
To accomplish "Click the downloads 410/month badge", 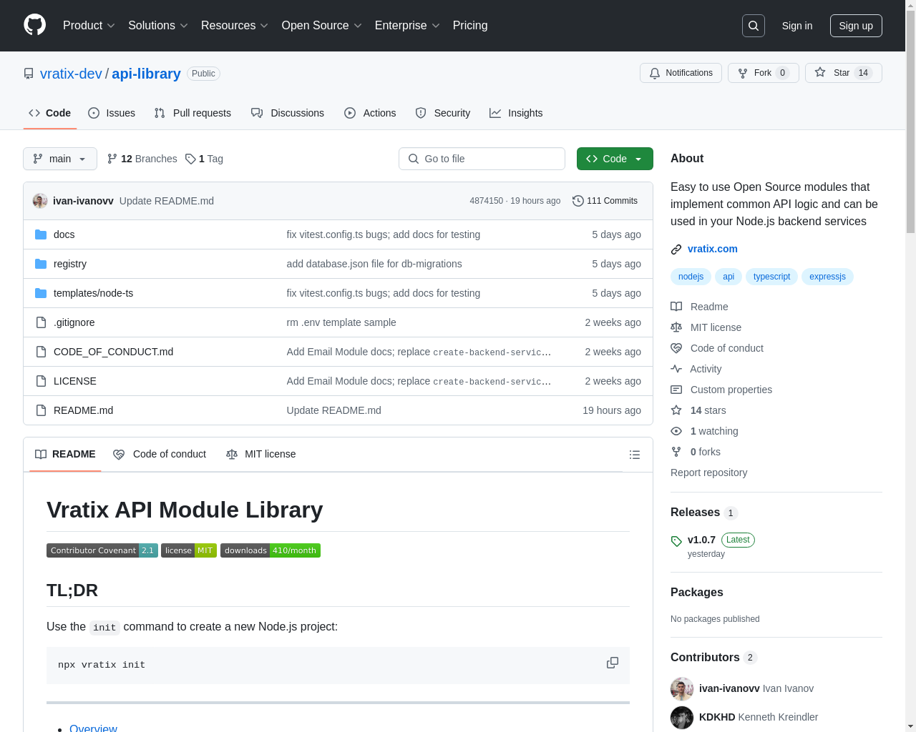I will pyautogui.click(x=271, y=550).
